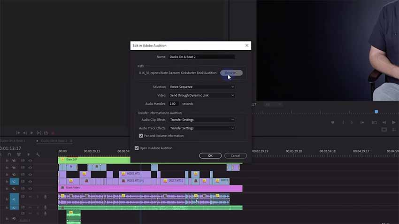Viewport: 399px width, 224px height.
Task: Enable voice-over record mic on A1
Action: (x=45, y=196)
